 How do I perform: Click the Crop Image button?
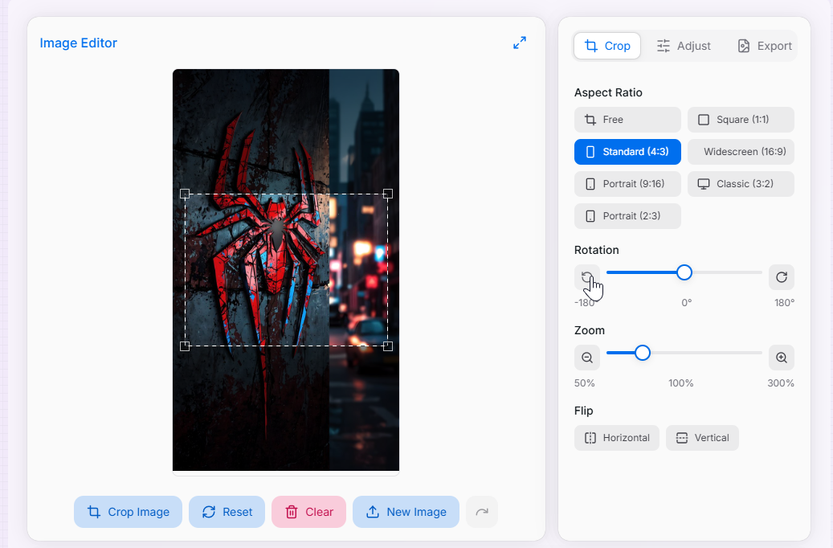click(x=129, y=512)
